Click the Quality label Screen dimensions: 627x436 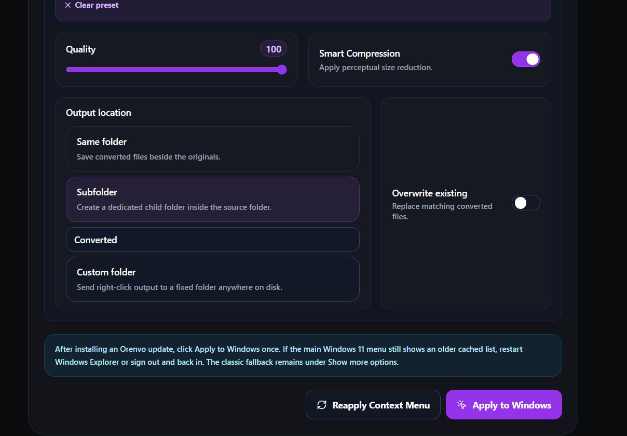point(81,49)
